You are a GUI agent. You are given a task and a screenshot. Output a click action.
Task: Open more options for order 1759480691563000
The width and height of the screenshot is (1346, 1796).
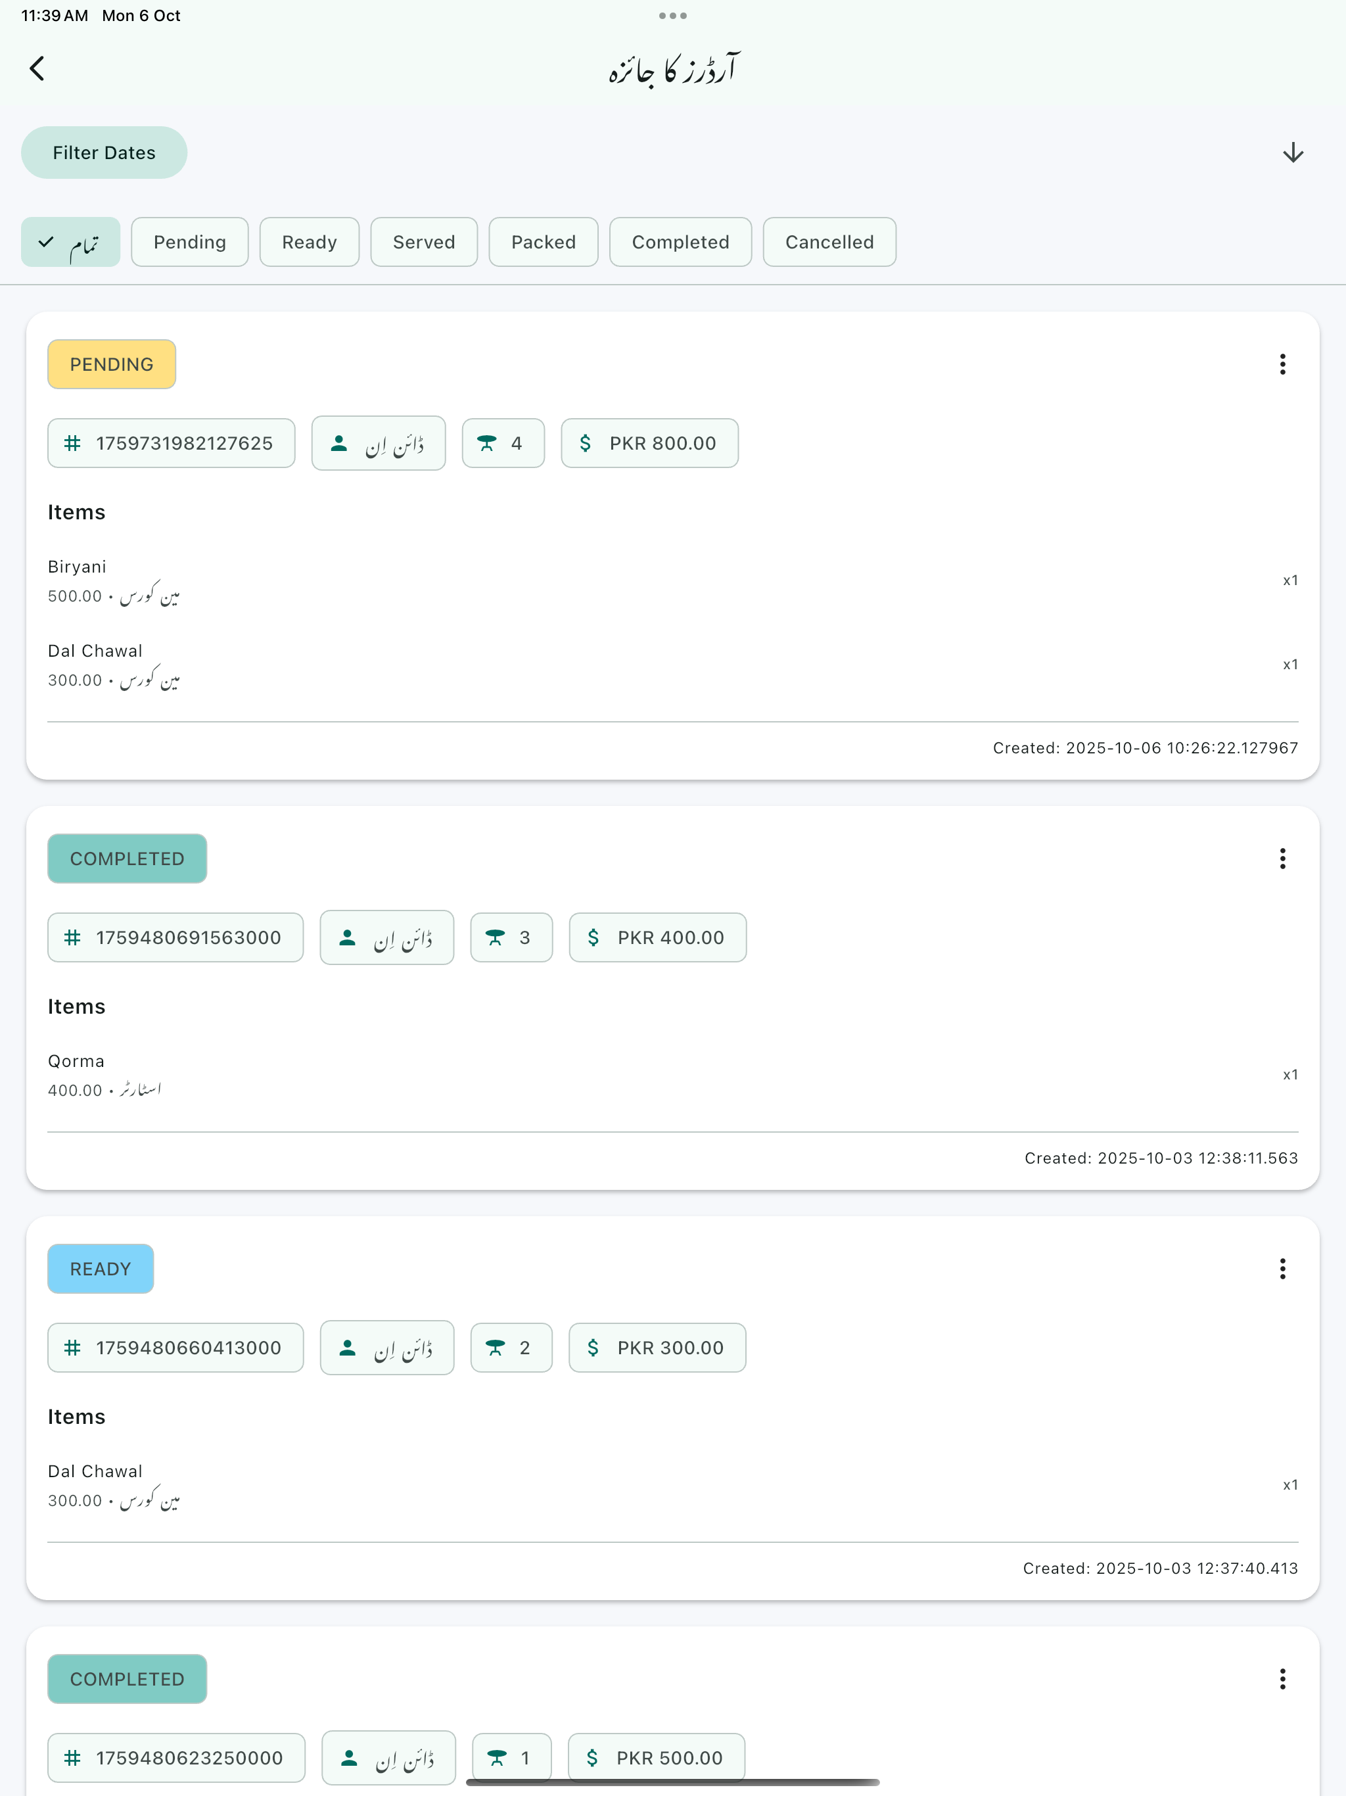tap(1283, 858)
